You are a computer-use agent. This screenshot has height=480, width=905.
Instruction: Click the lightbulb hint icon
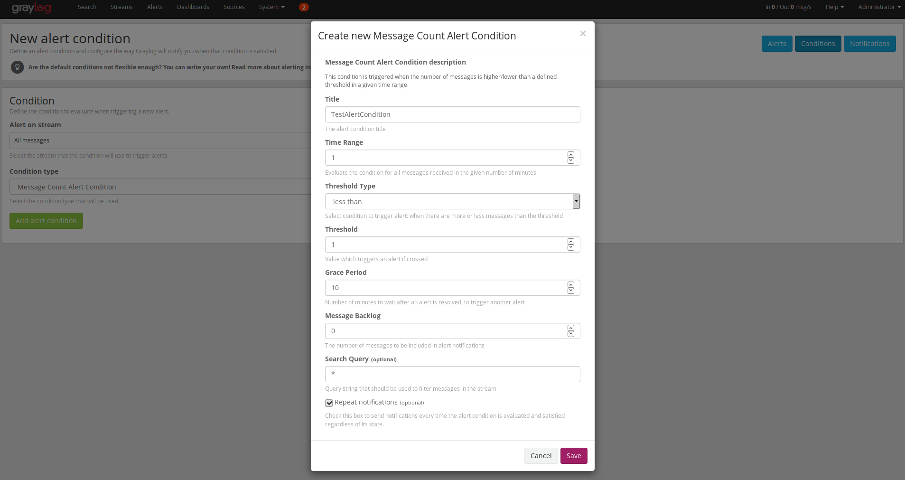pyautogui.click(x=18, y=67)
